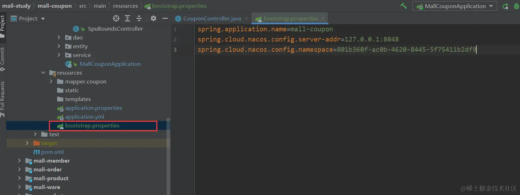Screen dimensions: 520x195
Task: Click the Debug bug icon
Action: [x=517, y=6]
